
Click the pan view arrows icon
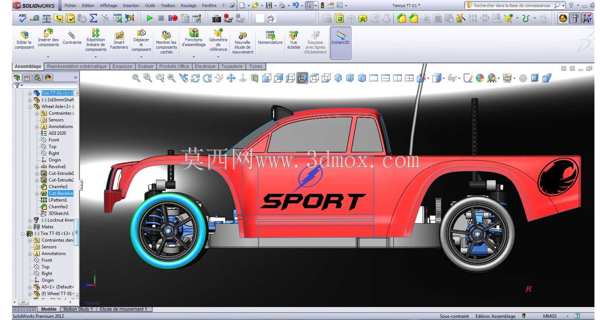(x=231, y=78)
